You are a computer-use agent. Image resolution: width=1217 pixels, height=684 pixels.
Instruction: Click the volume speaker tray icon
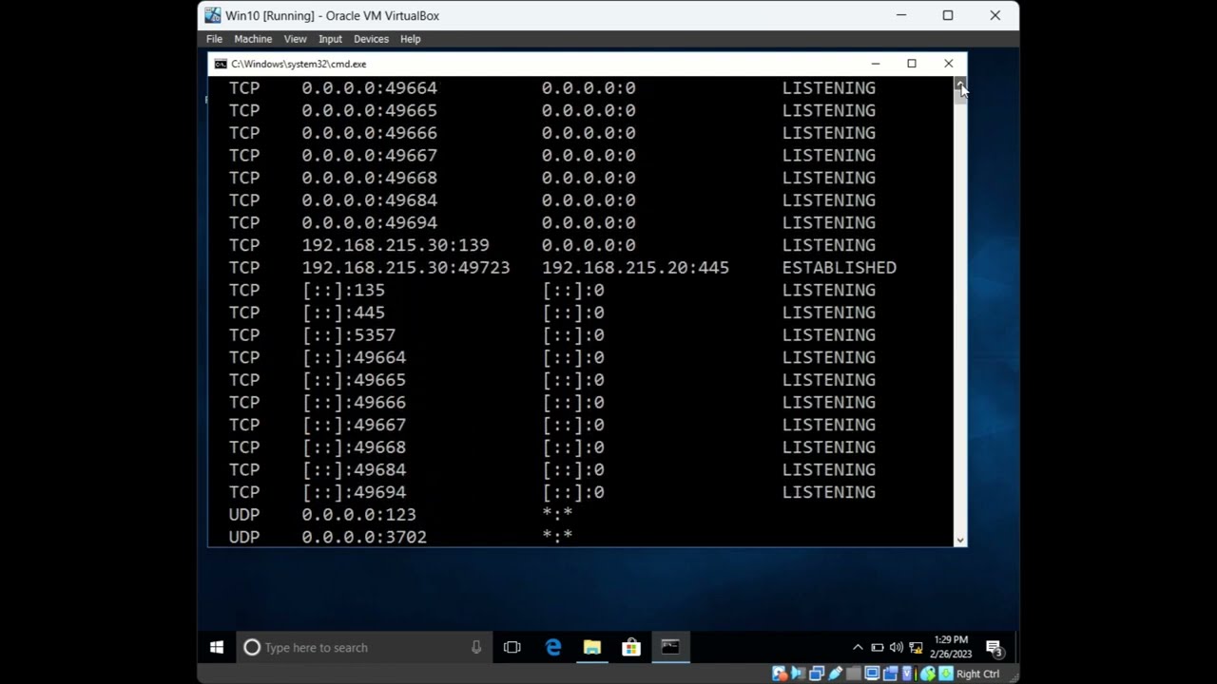tap(896, 647)
